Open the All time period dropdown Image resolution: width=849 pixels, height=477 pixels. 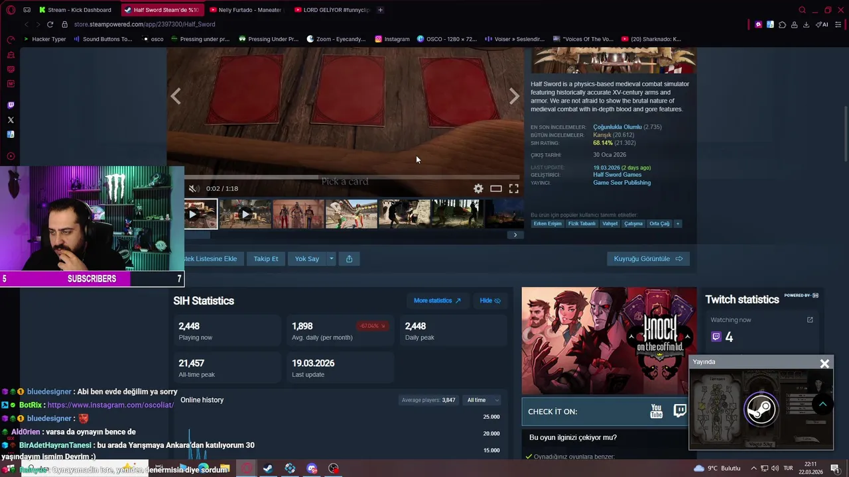pyautogui.click(x=482, y=400)
